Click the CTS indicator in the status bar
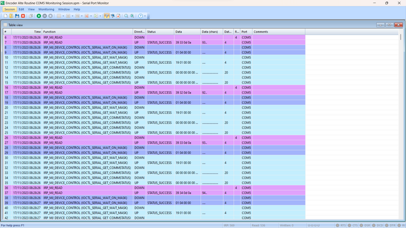The image size is (406, 228). [x=352, y=225]
